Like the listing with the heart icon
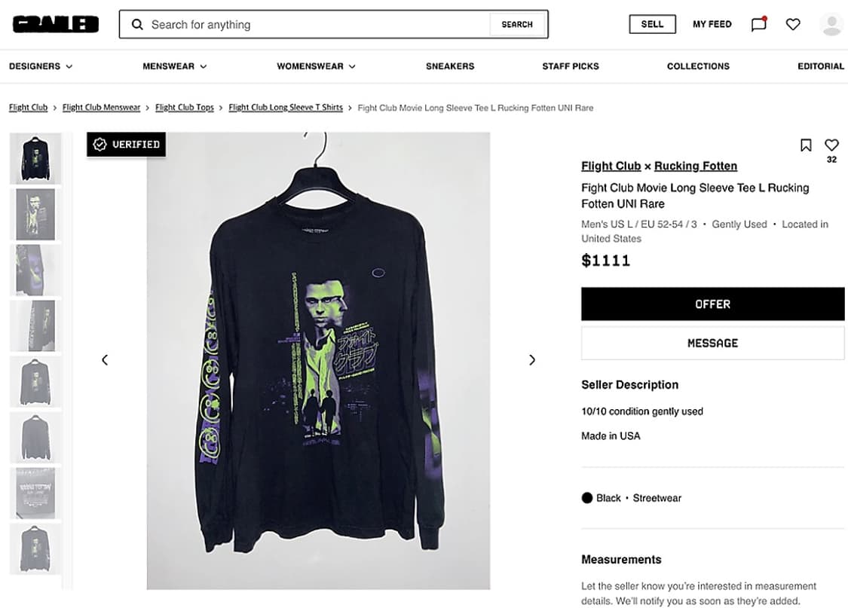 (x=831, y=145)
